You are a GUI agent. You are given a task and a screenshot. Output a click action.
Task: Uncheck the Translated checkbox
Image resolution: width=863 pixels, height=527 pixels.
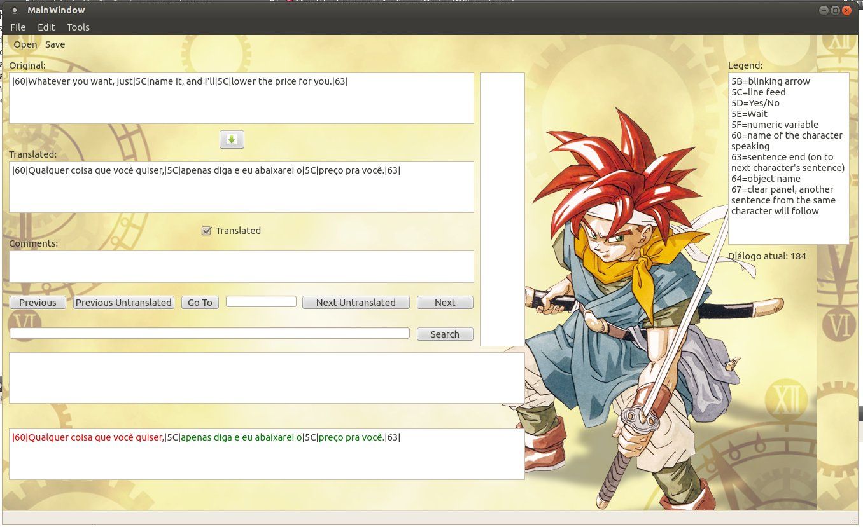pos(206,231)
